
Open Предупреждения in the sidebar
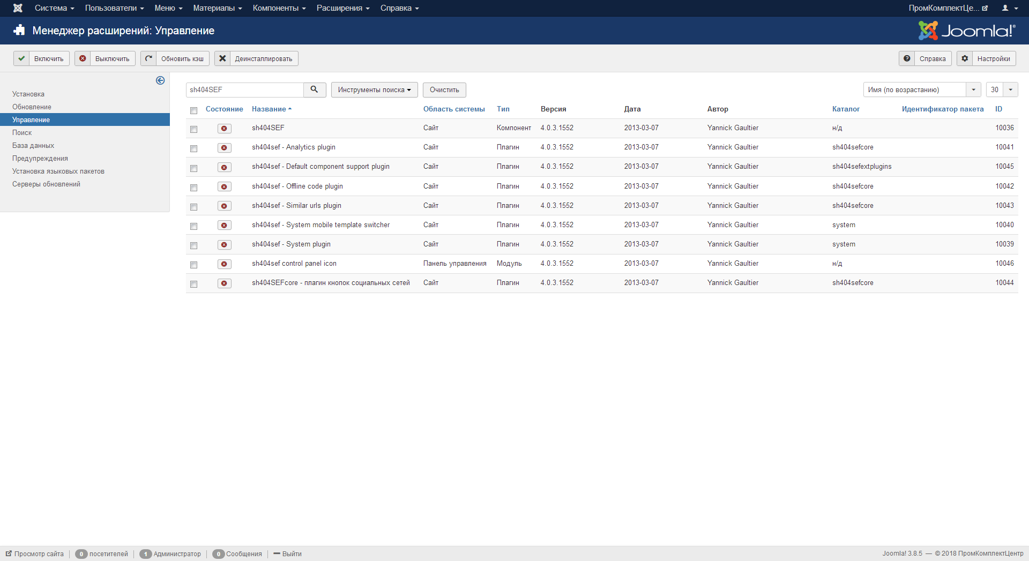(x=40, y=158)
